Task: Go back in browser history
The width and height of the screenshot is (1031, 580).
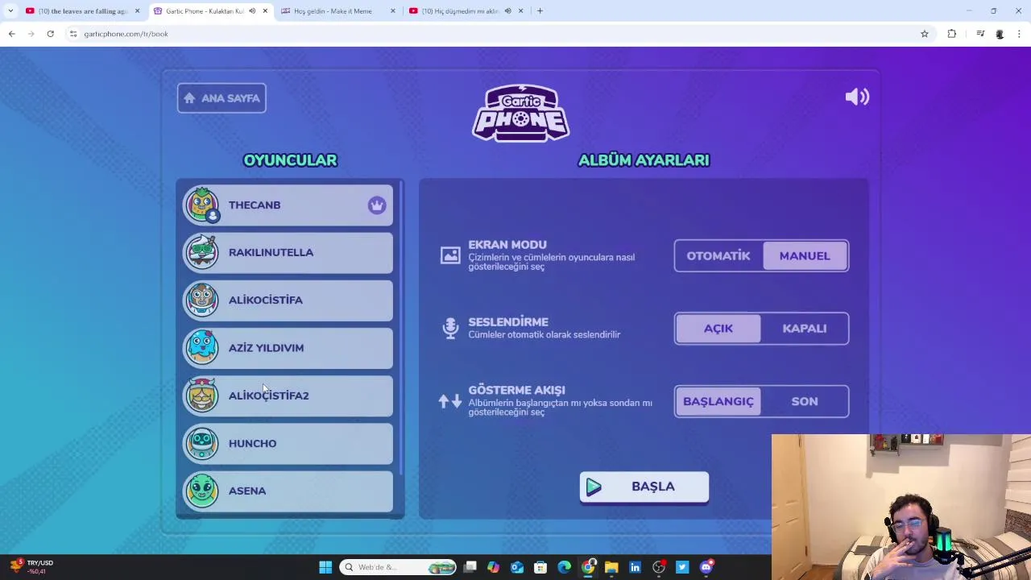Action: pos(11,34)
